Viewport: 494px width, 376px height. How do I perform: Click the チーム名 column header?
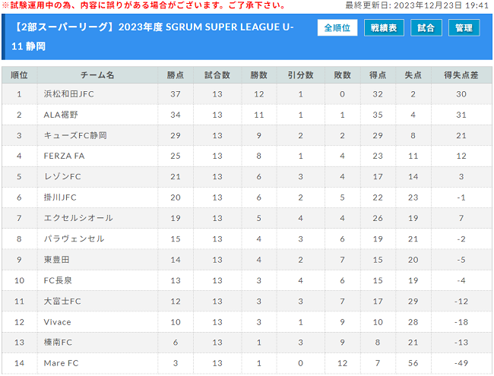97,75
